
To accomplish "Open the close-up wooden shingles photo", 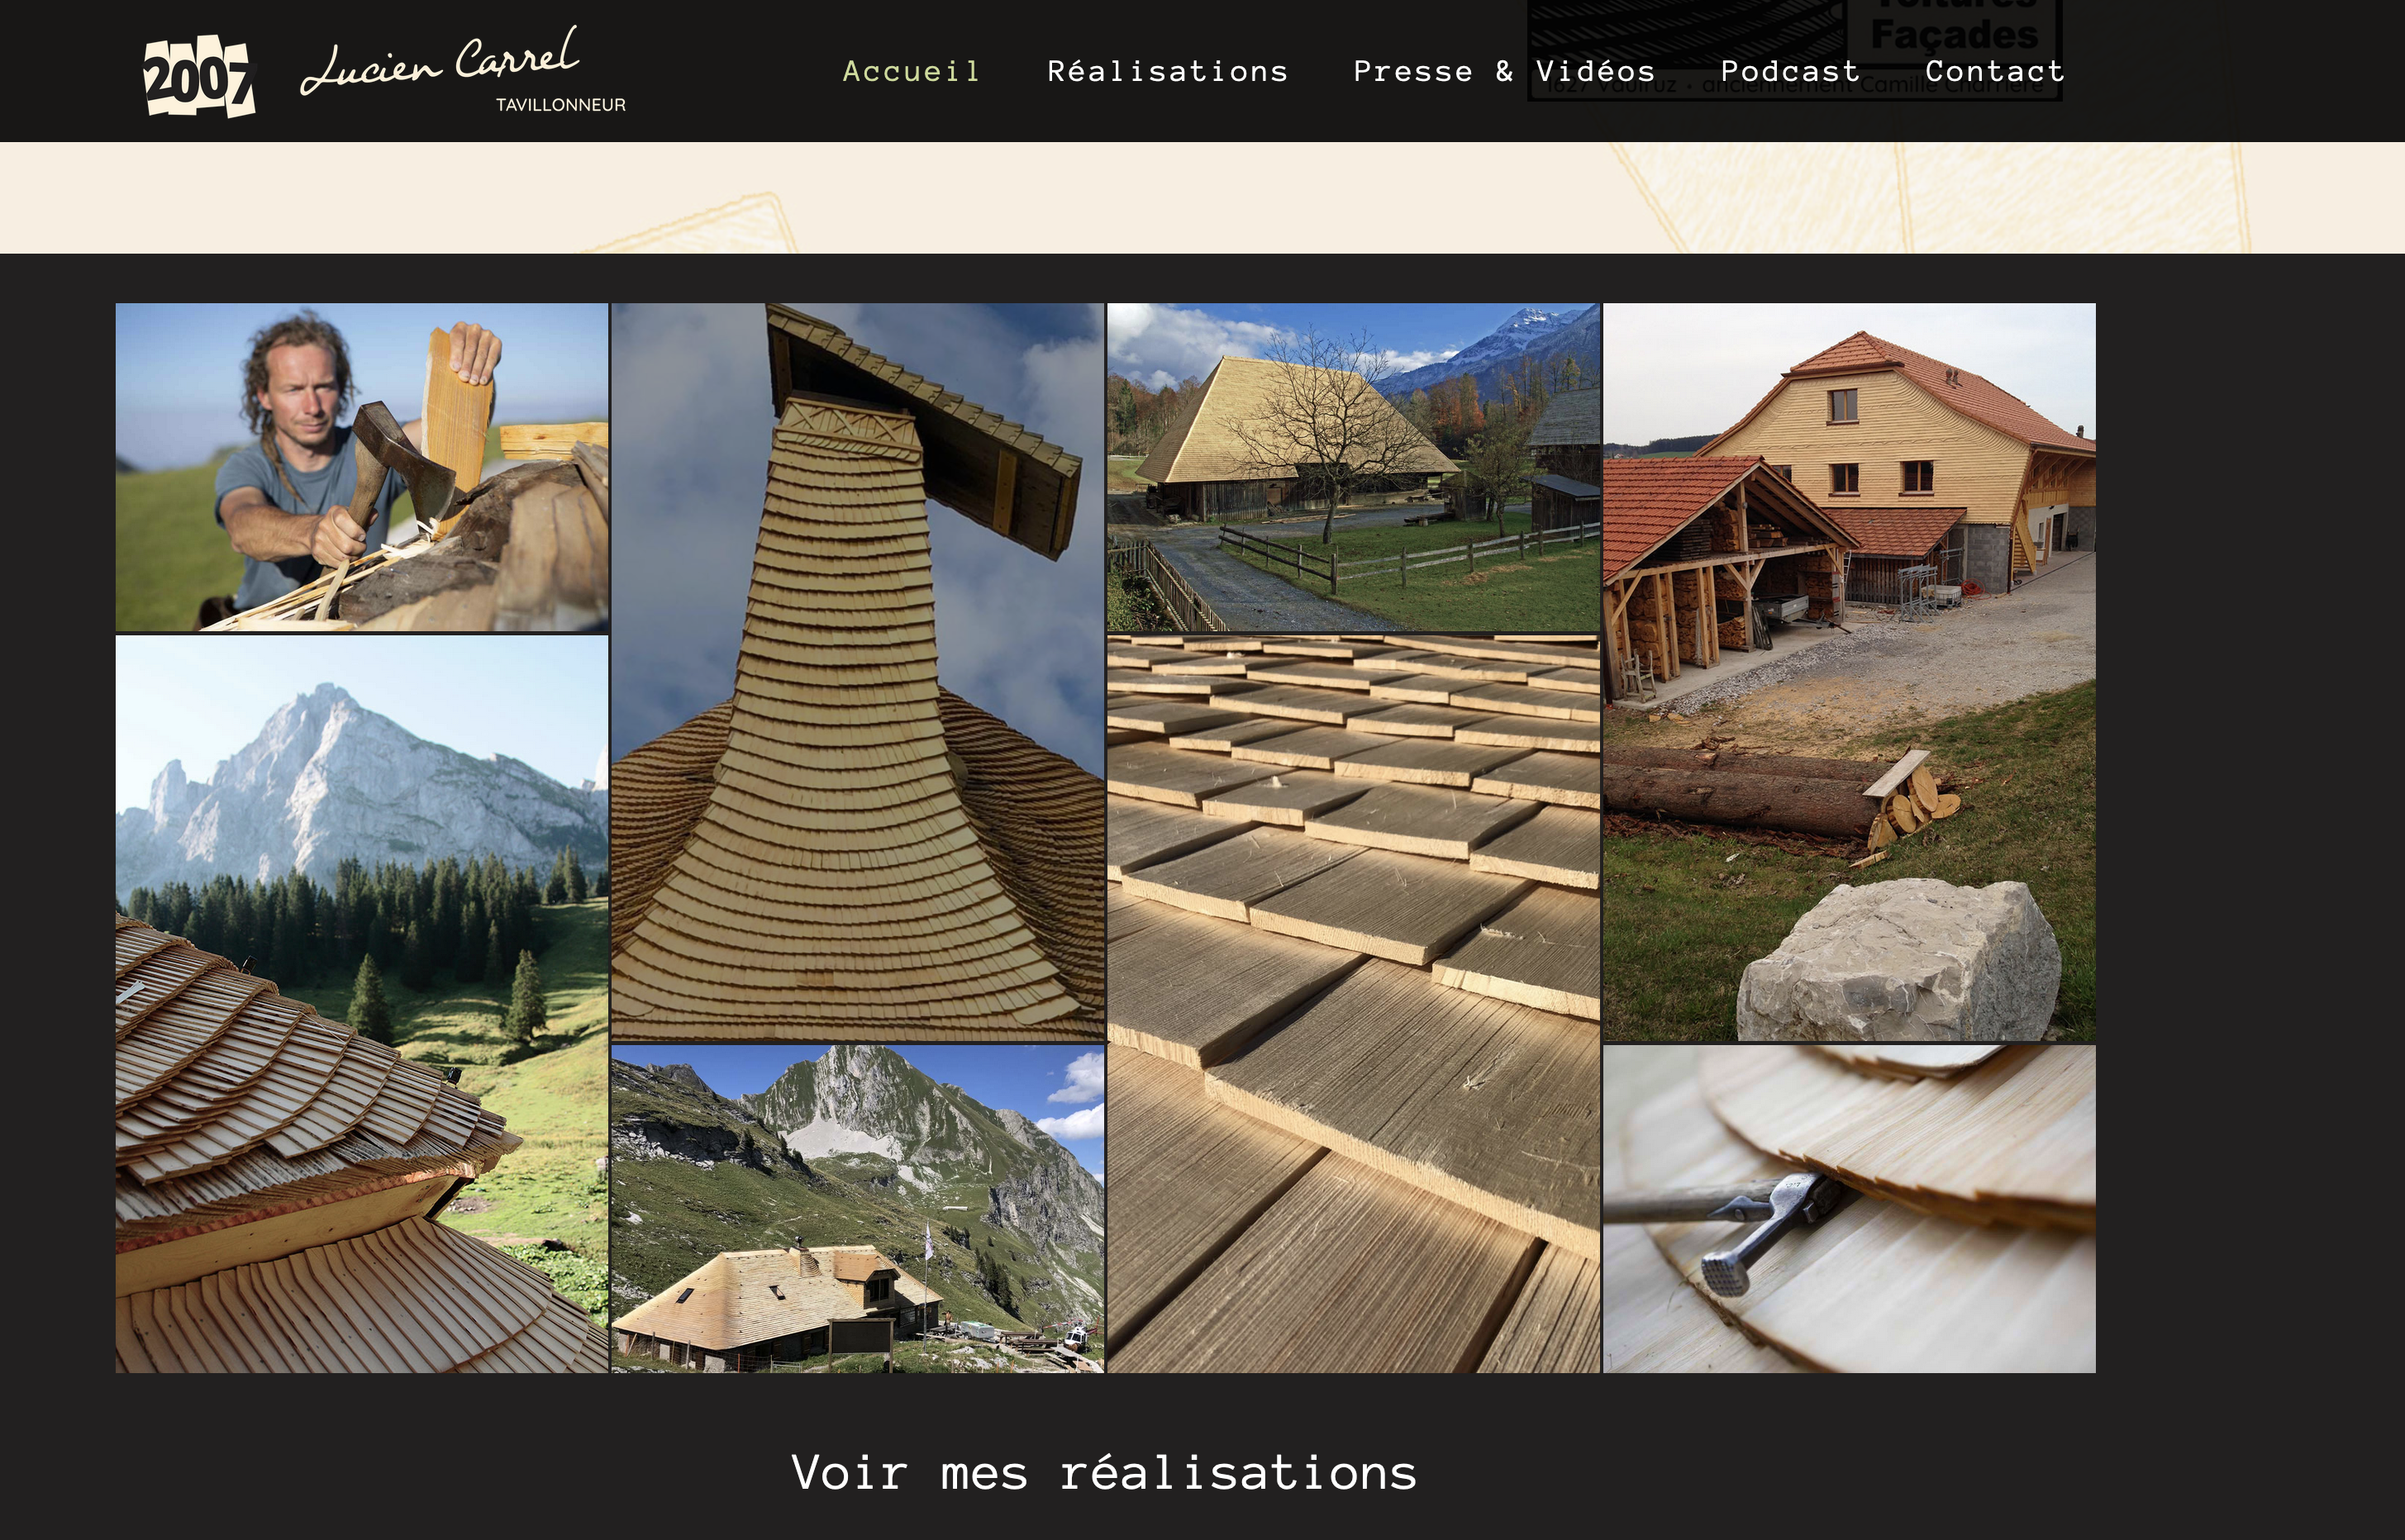I will pos(1353,1004).
